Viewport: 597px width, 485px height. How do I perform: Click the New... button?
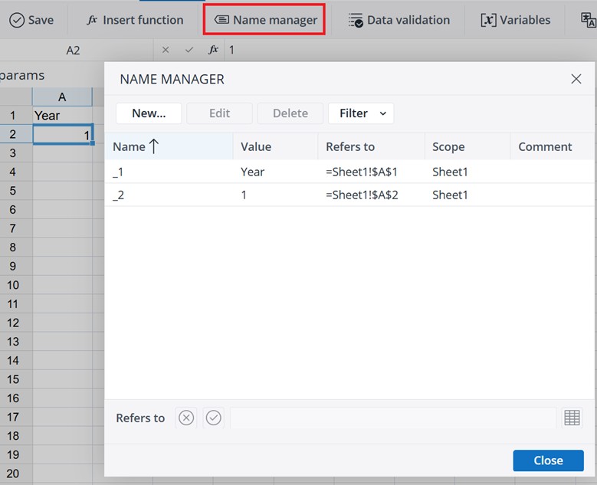149,113
